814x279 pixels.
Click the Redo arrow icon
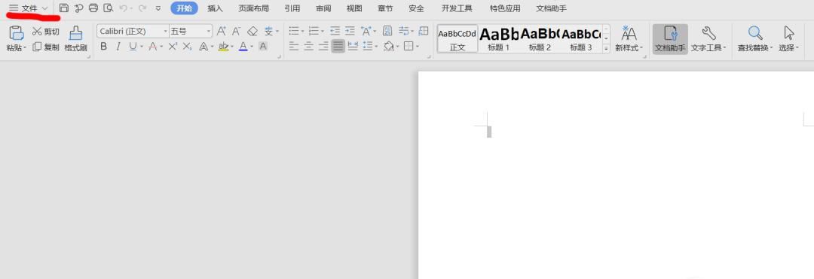[x=142, y=8]
